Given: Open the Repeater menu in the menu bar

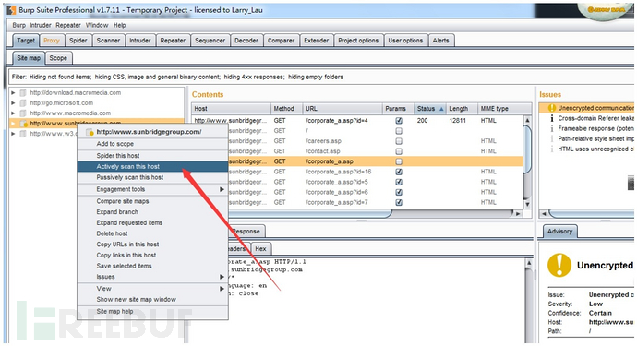Looking at the screenshot, I should coord(67,25).
